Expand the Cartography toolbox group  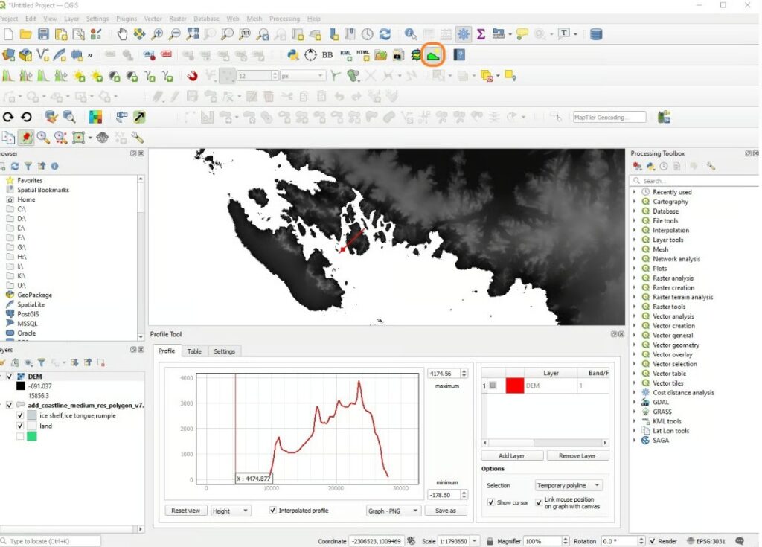click(x=634, y=202)
